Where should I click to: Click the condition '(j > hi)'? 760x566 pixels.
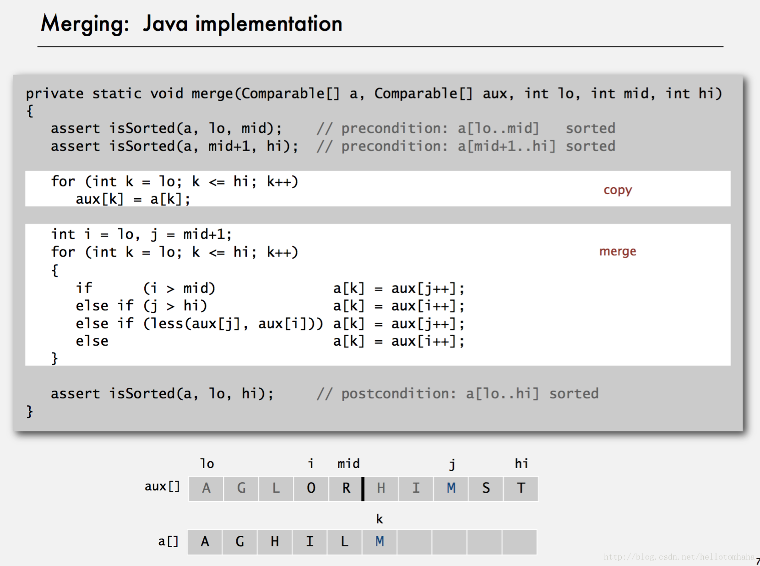pos(175,305)
